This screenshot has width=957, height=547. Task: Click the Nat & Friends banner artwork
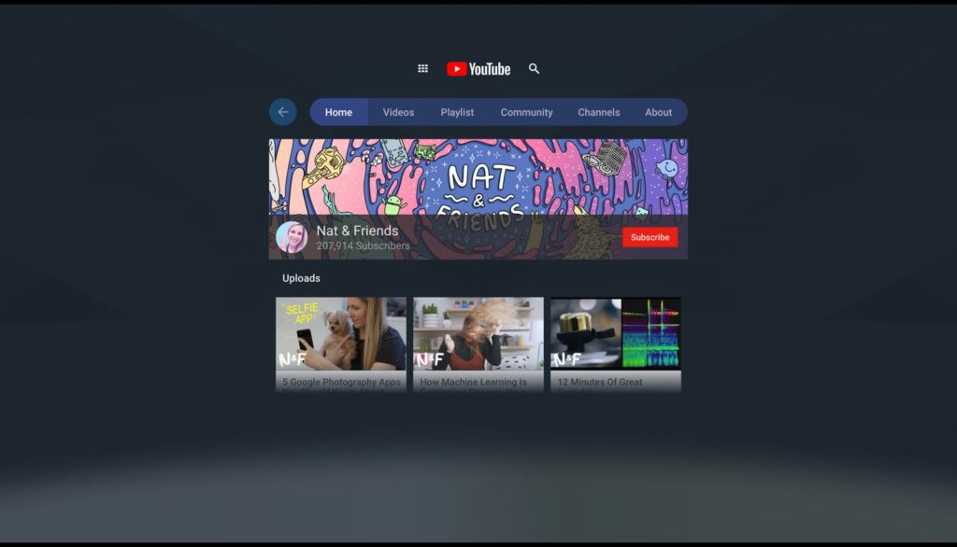tap(478, 177)
